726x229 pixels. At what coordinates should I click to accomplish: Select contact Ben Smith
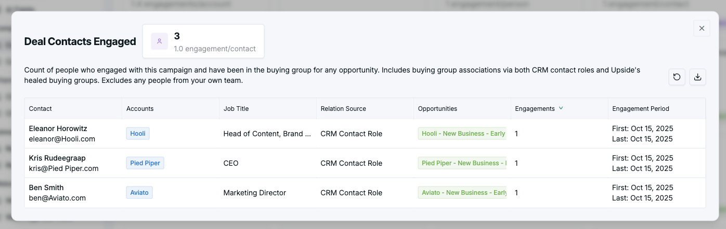pyautogui.click(x=46, y=188)
